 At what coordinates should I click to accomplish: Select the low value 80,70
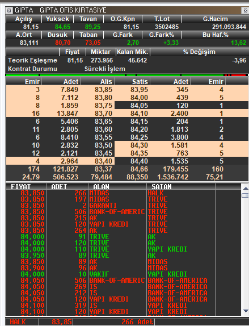click(x=63, y=43)
